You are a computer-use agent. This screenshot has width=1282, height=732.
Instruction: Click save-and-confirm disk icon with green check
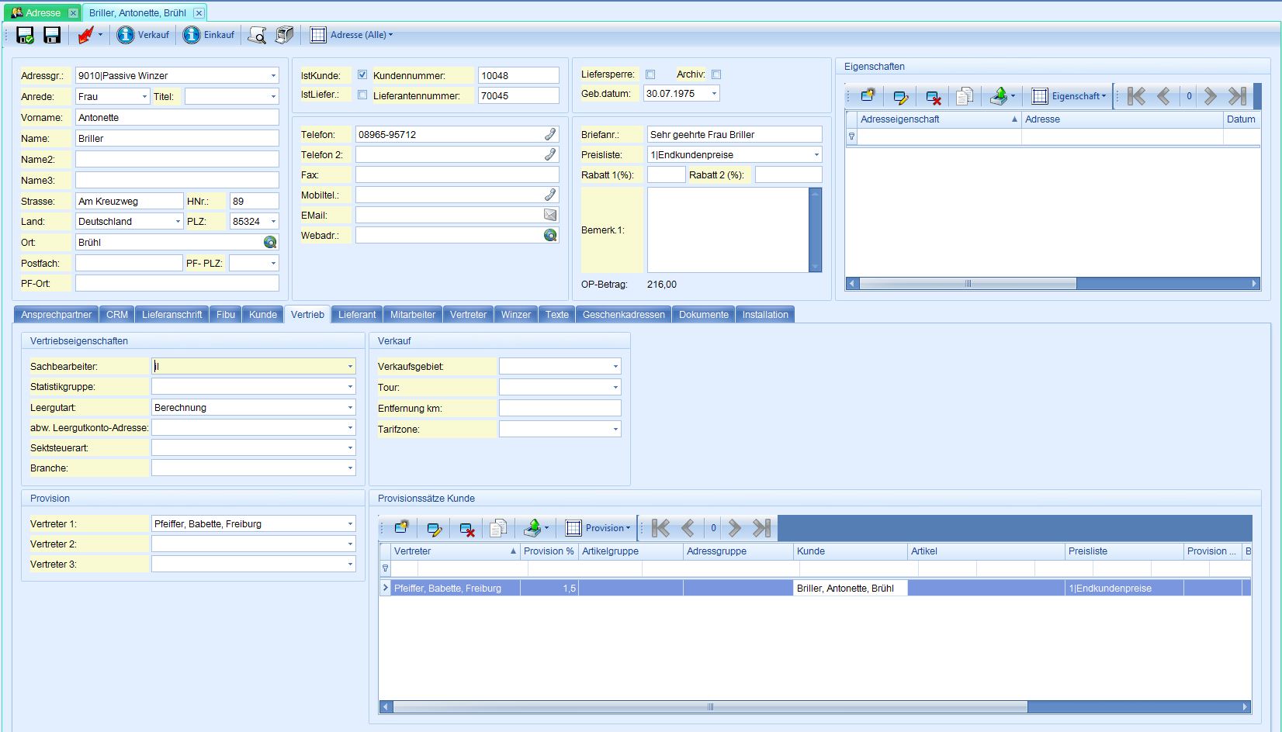point(25,35)
